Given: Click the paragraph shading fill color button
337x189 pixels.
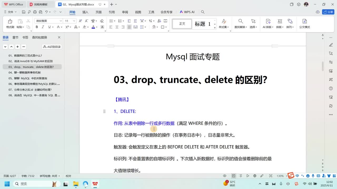Looking at the screenshot, I should [154, 27].
